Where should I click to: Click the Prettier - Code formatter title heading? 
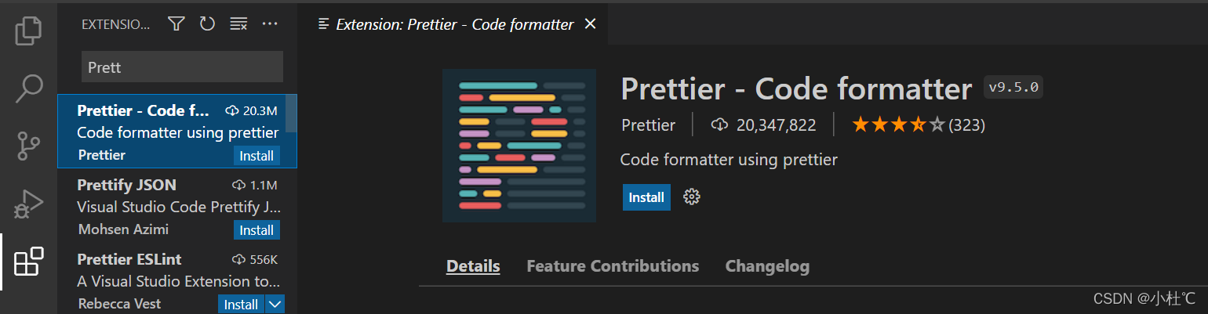coord(796,88)
